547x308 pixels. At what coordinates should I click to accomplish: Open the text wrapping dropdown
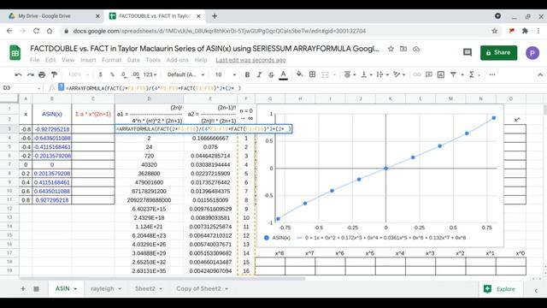tap(382, 74)
